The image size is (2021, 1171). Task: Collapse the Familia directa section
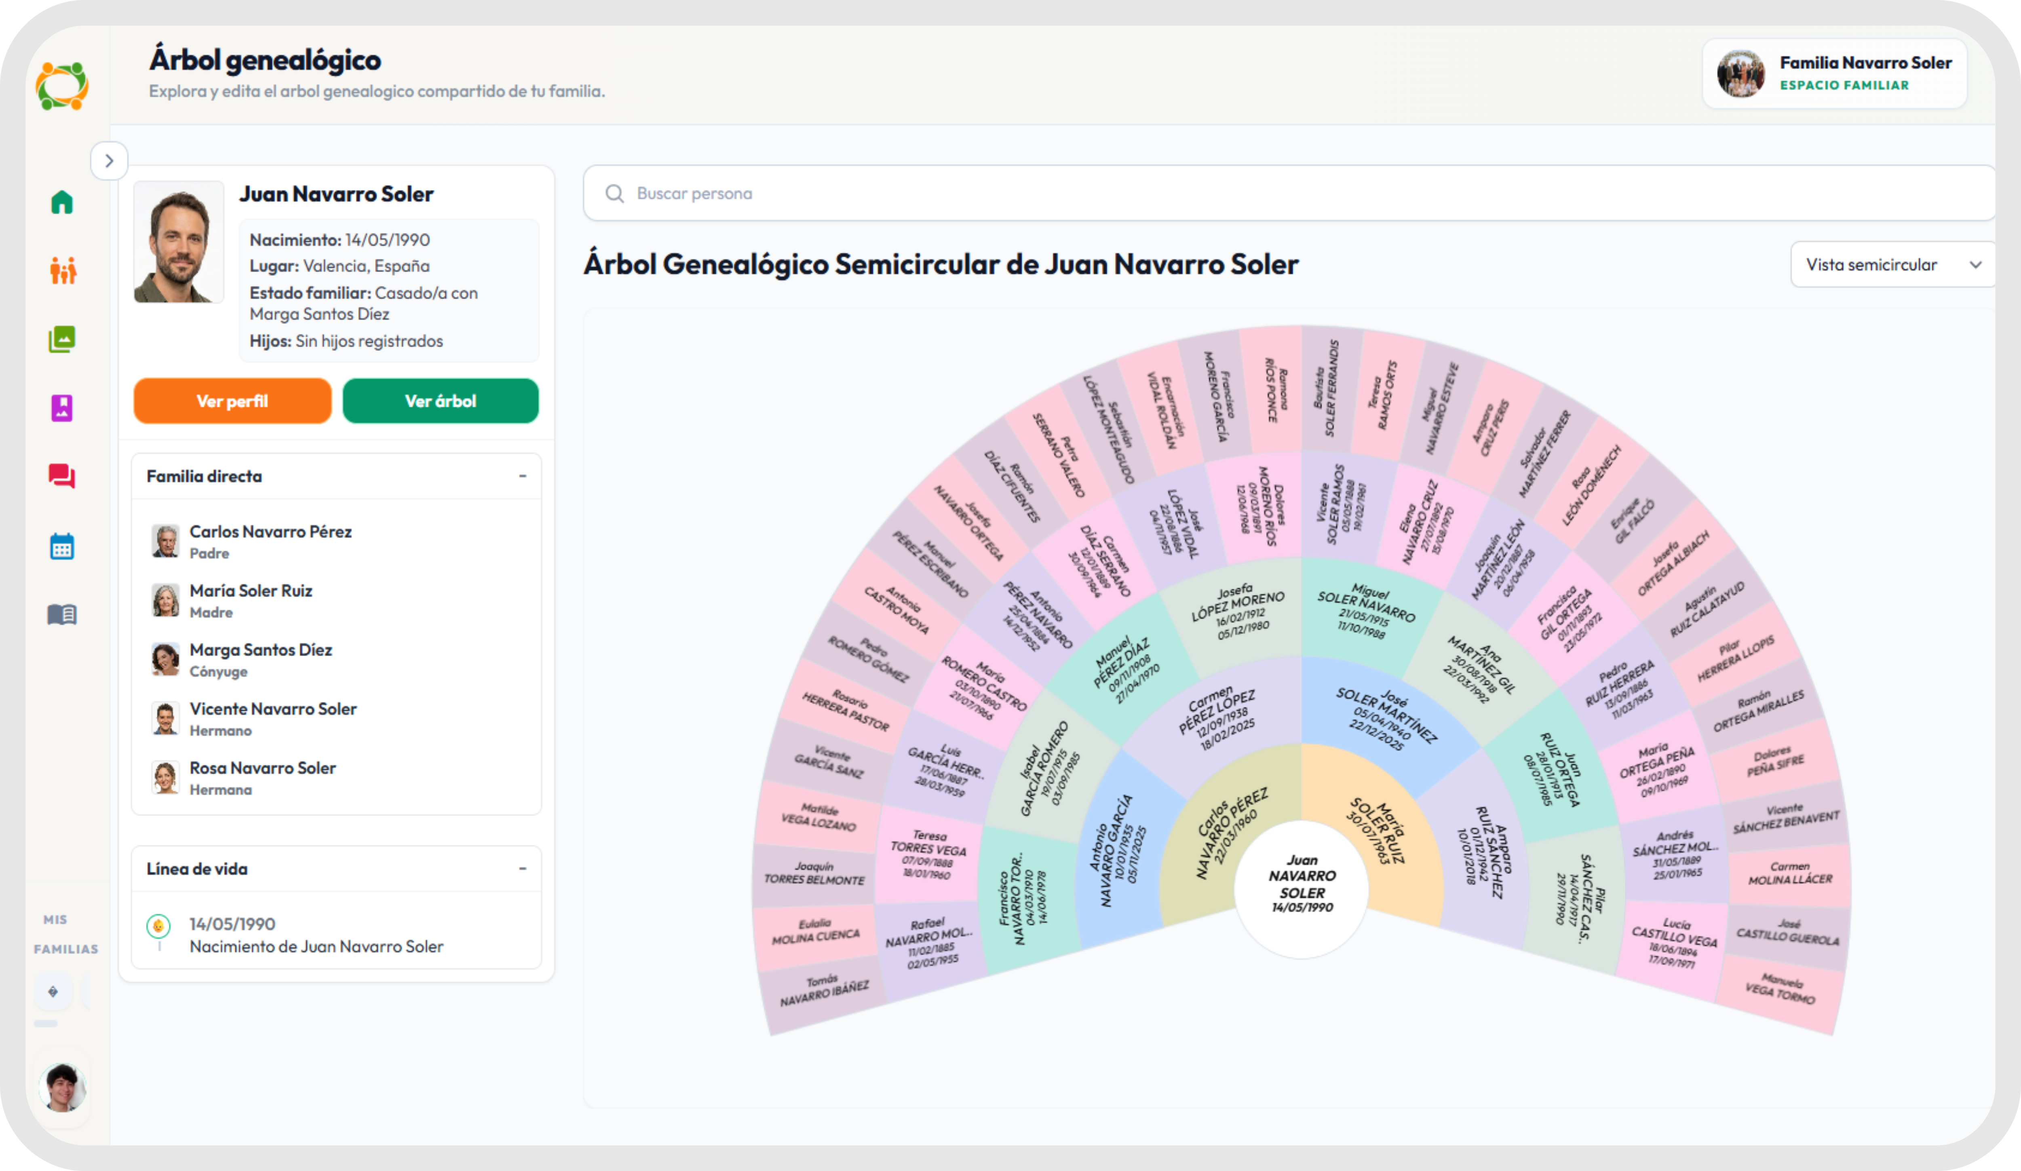pyautogui.click(x=522, y=477)
